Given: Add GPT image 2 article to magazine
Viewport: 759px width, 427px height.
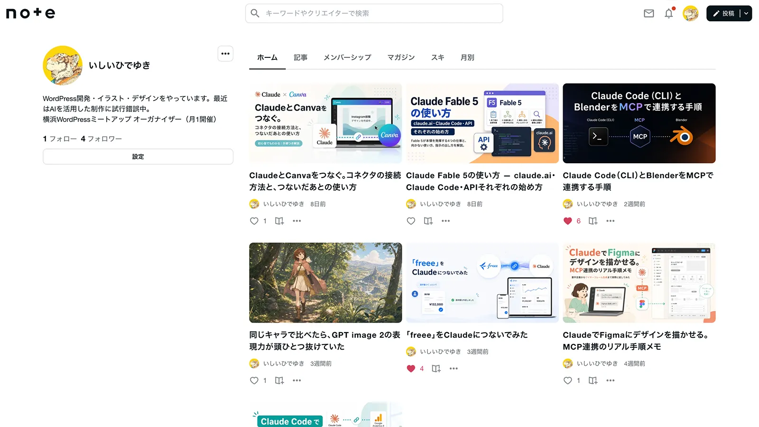Looking at the screenshot, I should 279,380.
